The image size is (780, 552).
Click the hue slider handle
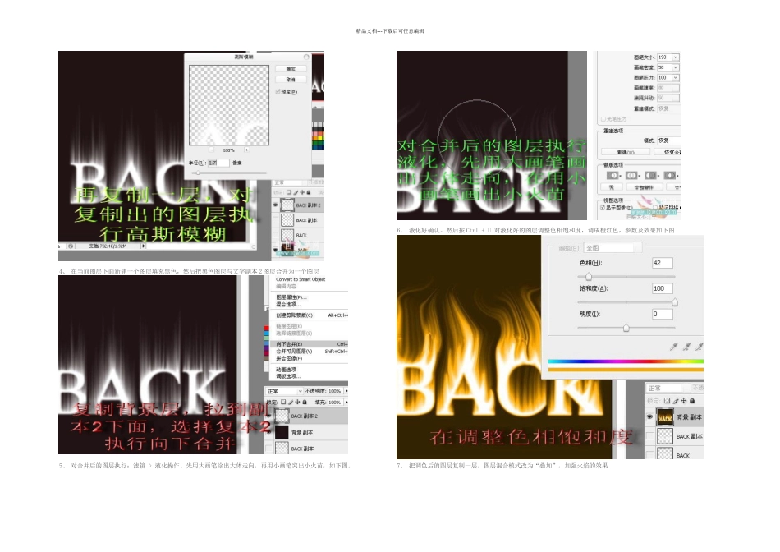tap(589, 277)
